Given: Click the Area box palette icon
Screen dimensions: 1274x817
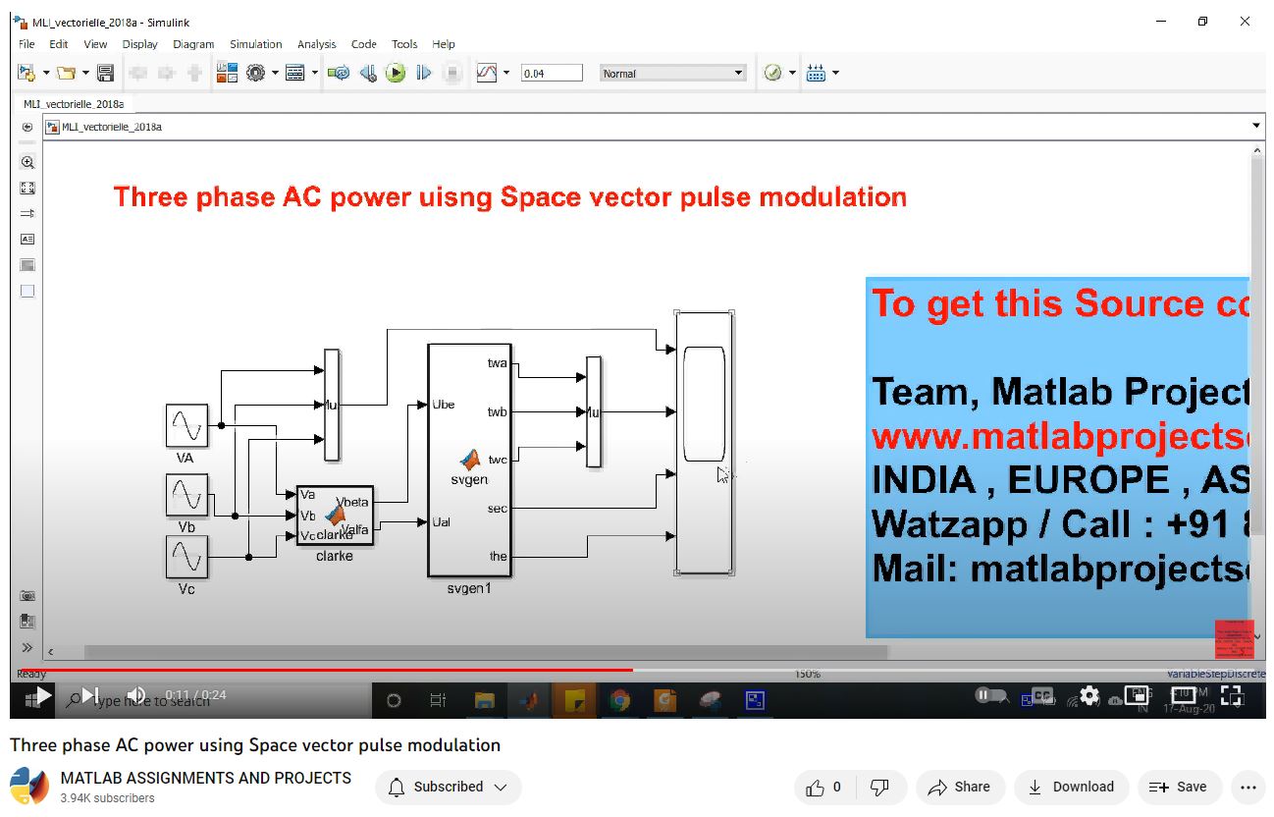Looking at the screenshot, I should [27, 291].
